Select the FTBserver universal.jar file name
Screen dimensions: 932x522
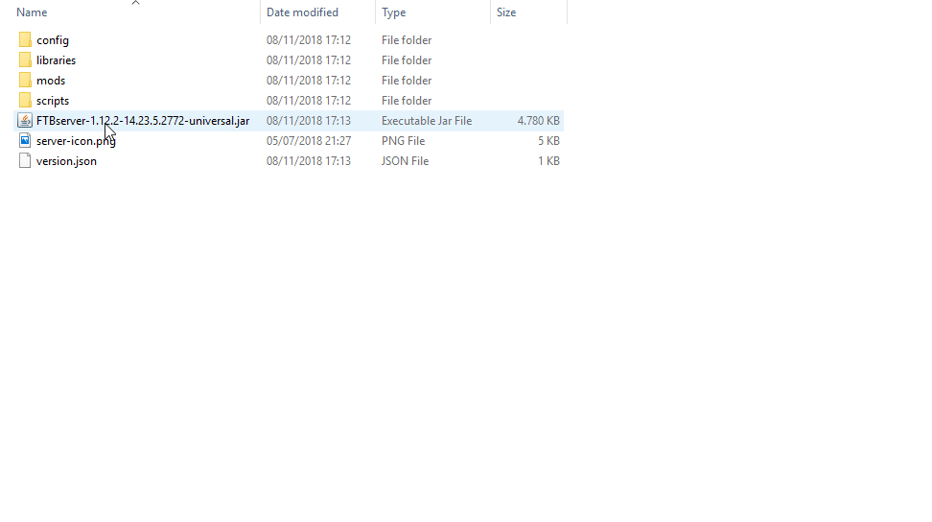[x=143, y=121]
